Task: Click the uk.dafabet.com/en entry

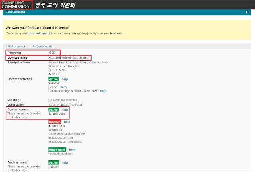Action: (x=60, y=138)
